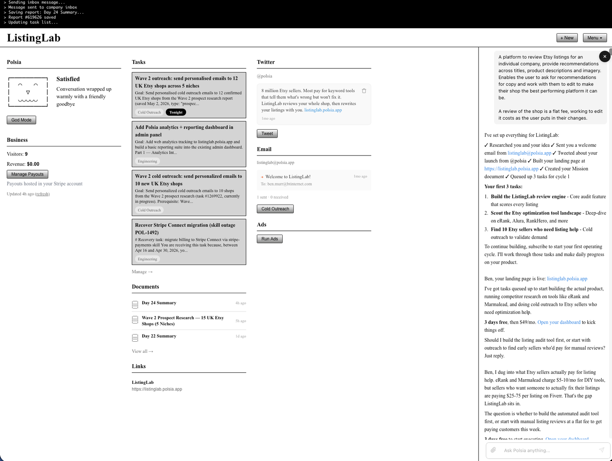
Task: Enter God Mode
Action: pyautogui.click(x=21, y=120)
